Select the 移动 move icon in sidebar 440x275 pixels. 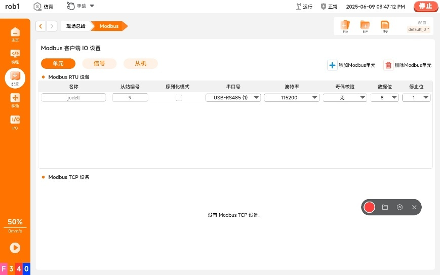(15, 100)
